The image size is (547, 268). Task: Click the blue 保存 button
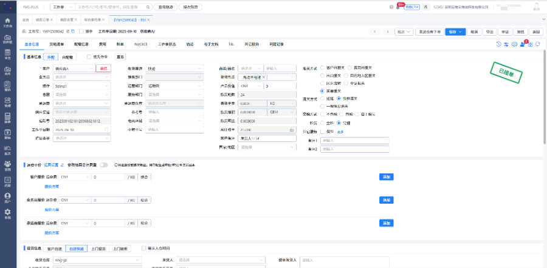(x=452, y=31)
